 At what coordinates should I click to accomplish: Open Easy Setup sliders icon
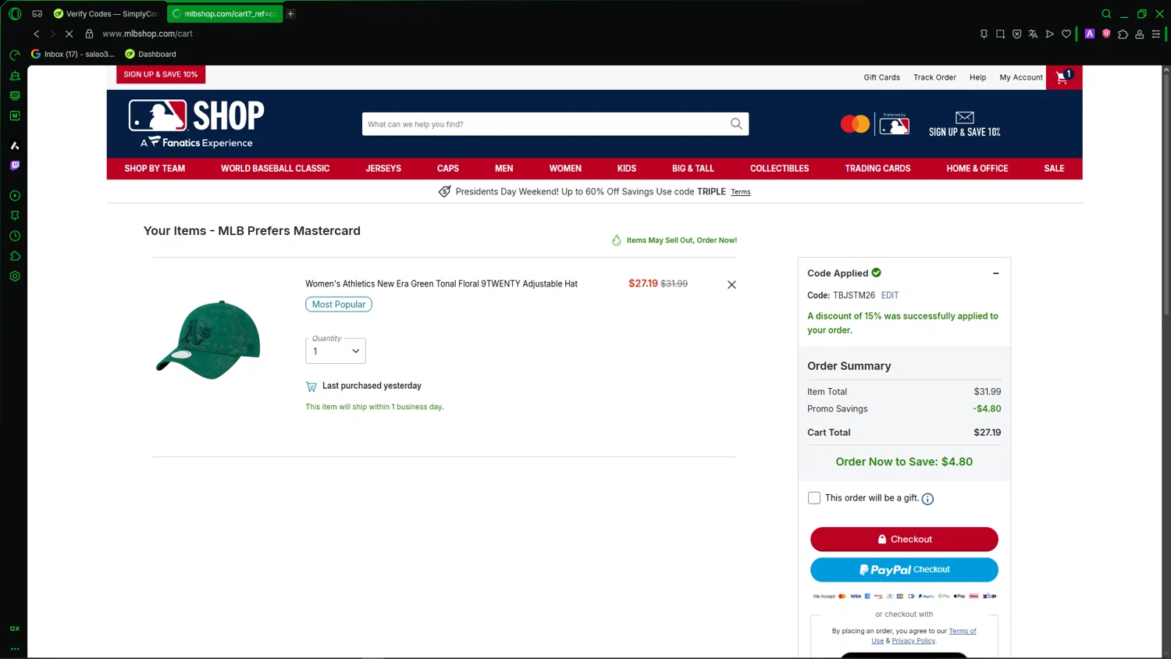[x=1156, y=34]
